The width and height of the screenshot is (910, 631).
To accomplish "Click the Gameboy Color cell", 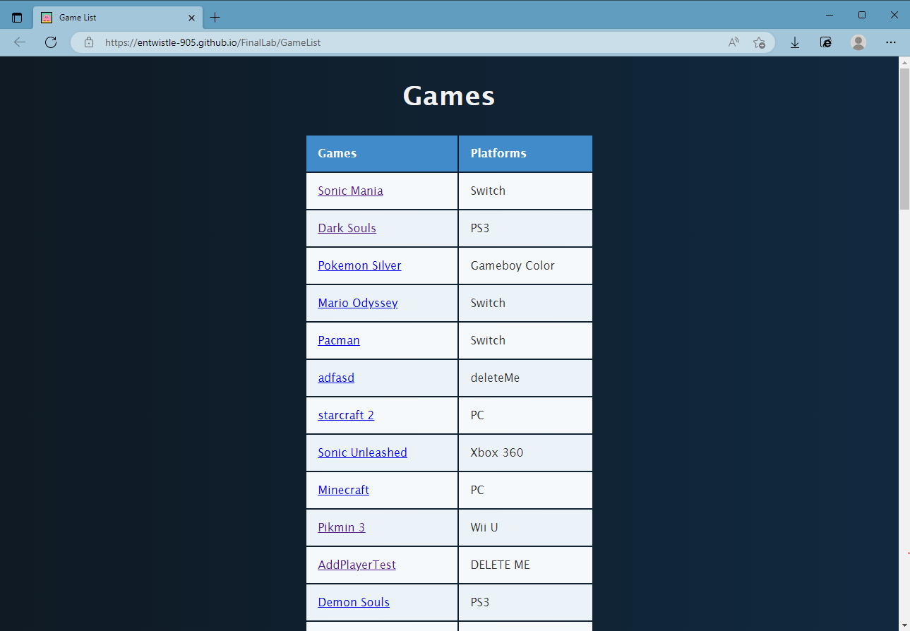I will click(x=525, y=265).
